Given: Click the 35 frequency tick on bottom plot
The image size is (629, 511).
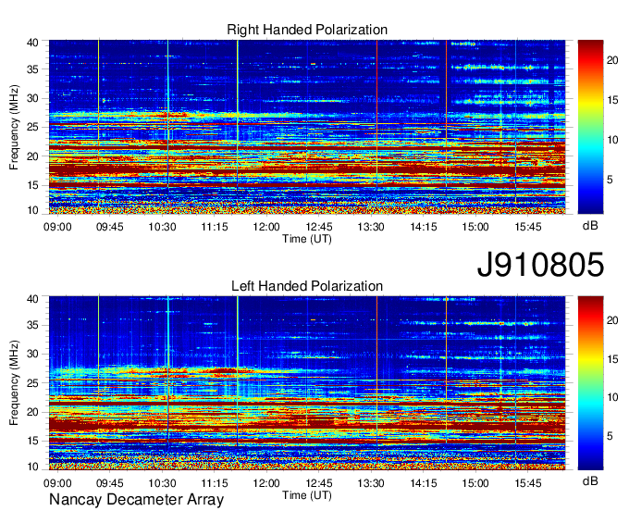Looking at the screenshot, I should click(32, 325).
